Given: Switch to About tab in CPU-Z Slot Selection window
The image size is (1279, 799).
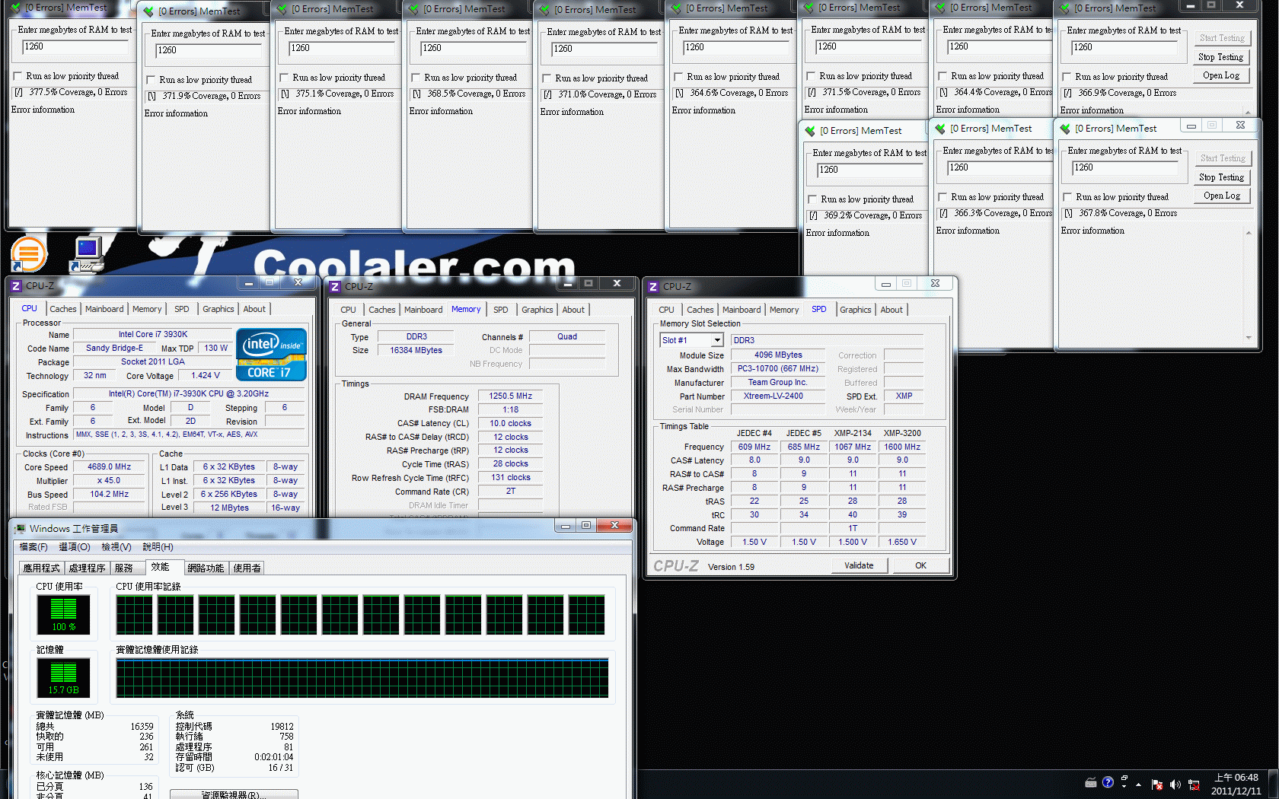Looking at the screenshot, I should click(891, 310).
